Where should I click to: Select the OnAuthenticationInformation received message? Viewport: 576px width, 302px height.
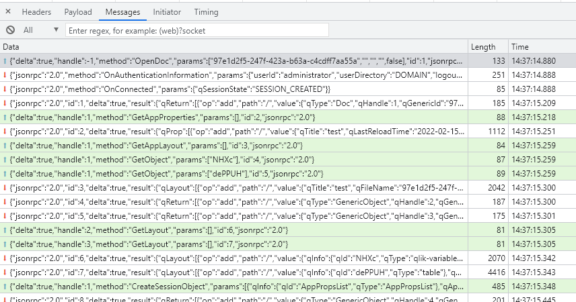(x=236, y=74)
